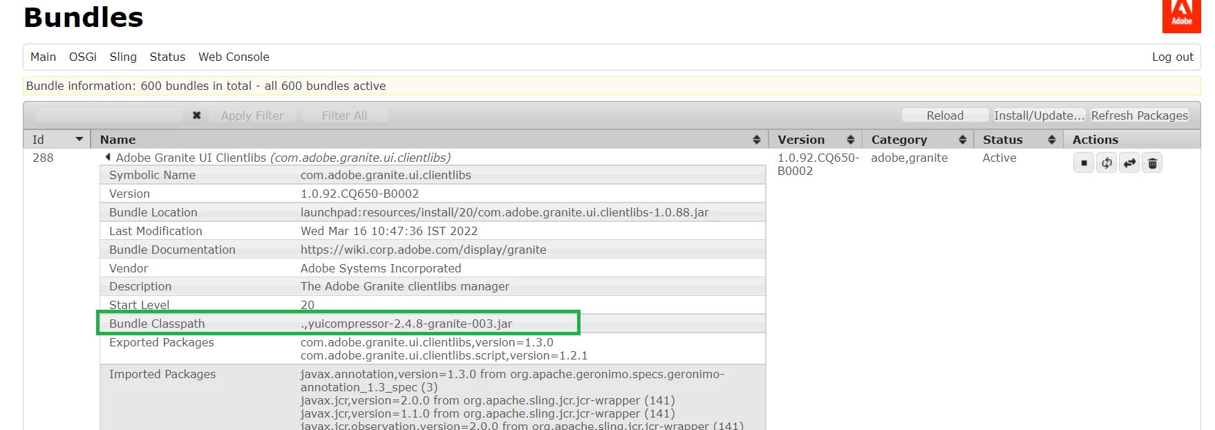Image resolution: width=1215 pixels, height=430 pixels.
Task: Open the Adobe Granite UI Clientlibs bundle link
Action: (x=283, y=158)
